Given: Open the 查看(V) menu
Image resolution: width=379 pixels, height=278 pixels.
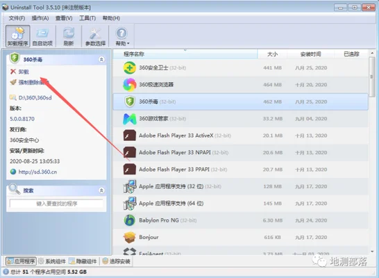Looking at the screenshot, I should pos(64,18).
